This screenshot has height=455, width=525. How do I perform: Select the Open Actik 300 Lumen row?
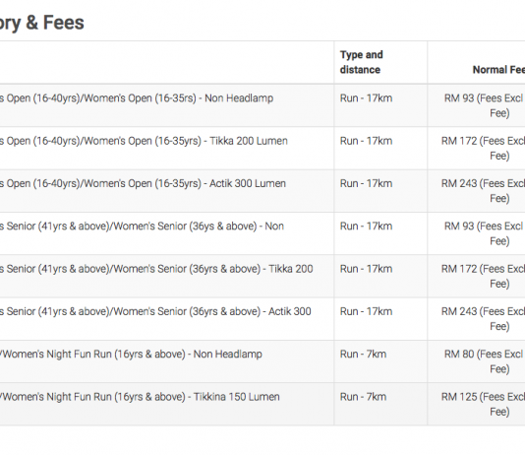click(262, 191)
